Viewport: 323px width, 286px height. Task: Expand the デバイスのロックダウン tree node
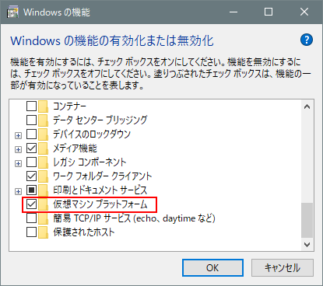click(x=18, y=135)
